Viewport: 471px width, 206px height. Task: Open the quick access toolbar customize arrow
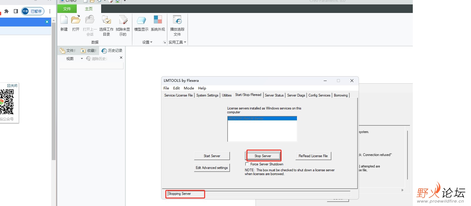coord(125,1)
